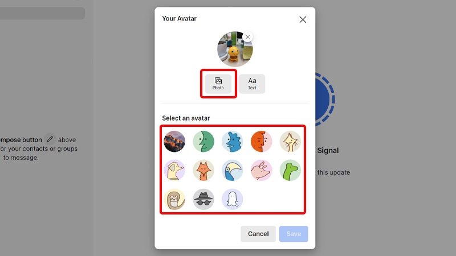Choose the cat sketch avatar
This screenshot has height=256, width=456.
[x=290, y=141]
